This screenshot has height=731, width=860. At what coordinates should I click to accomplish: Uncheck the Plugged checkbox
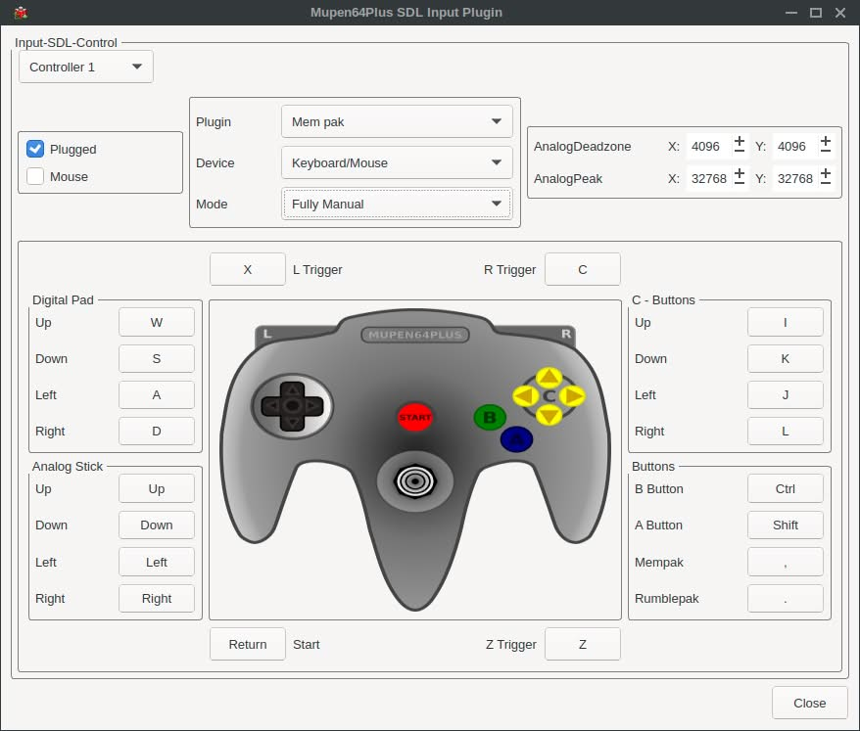[35, 149]
